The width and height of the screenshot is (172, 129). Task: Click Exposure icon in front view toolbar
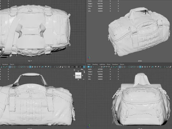pos(69,67)
